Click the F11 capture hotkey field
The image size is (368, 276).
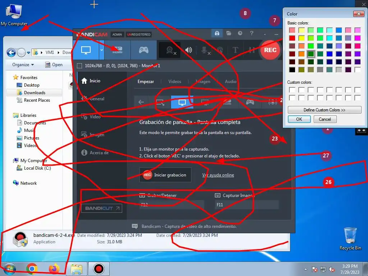(247, 204)
